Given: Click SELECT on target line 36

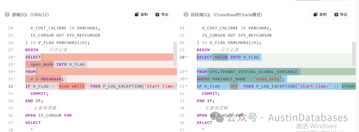Looking at the screenshot, I should pyautogui.click(x=204, y=123).
